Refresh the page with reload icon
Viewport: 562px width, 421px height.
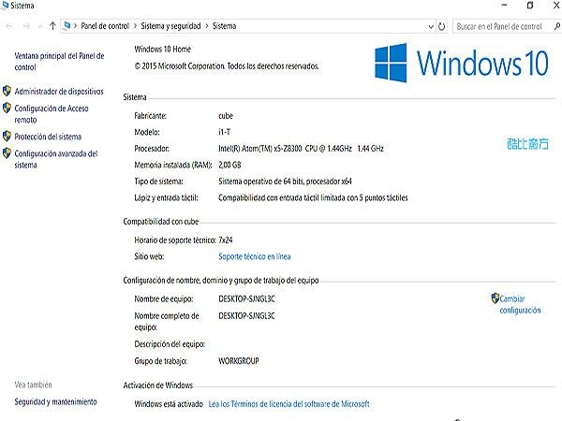pos(442,26)
